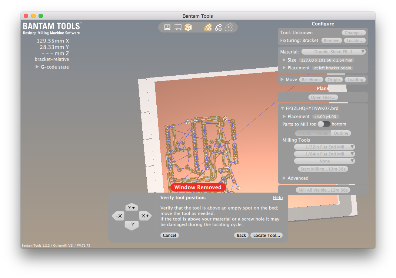396x278 pixels.
Task: Click the fixturing Locate... button
Action: pyautogui.click(x=355, y=41)
